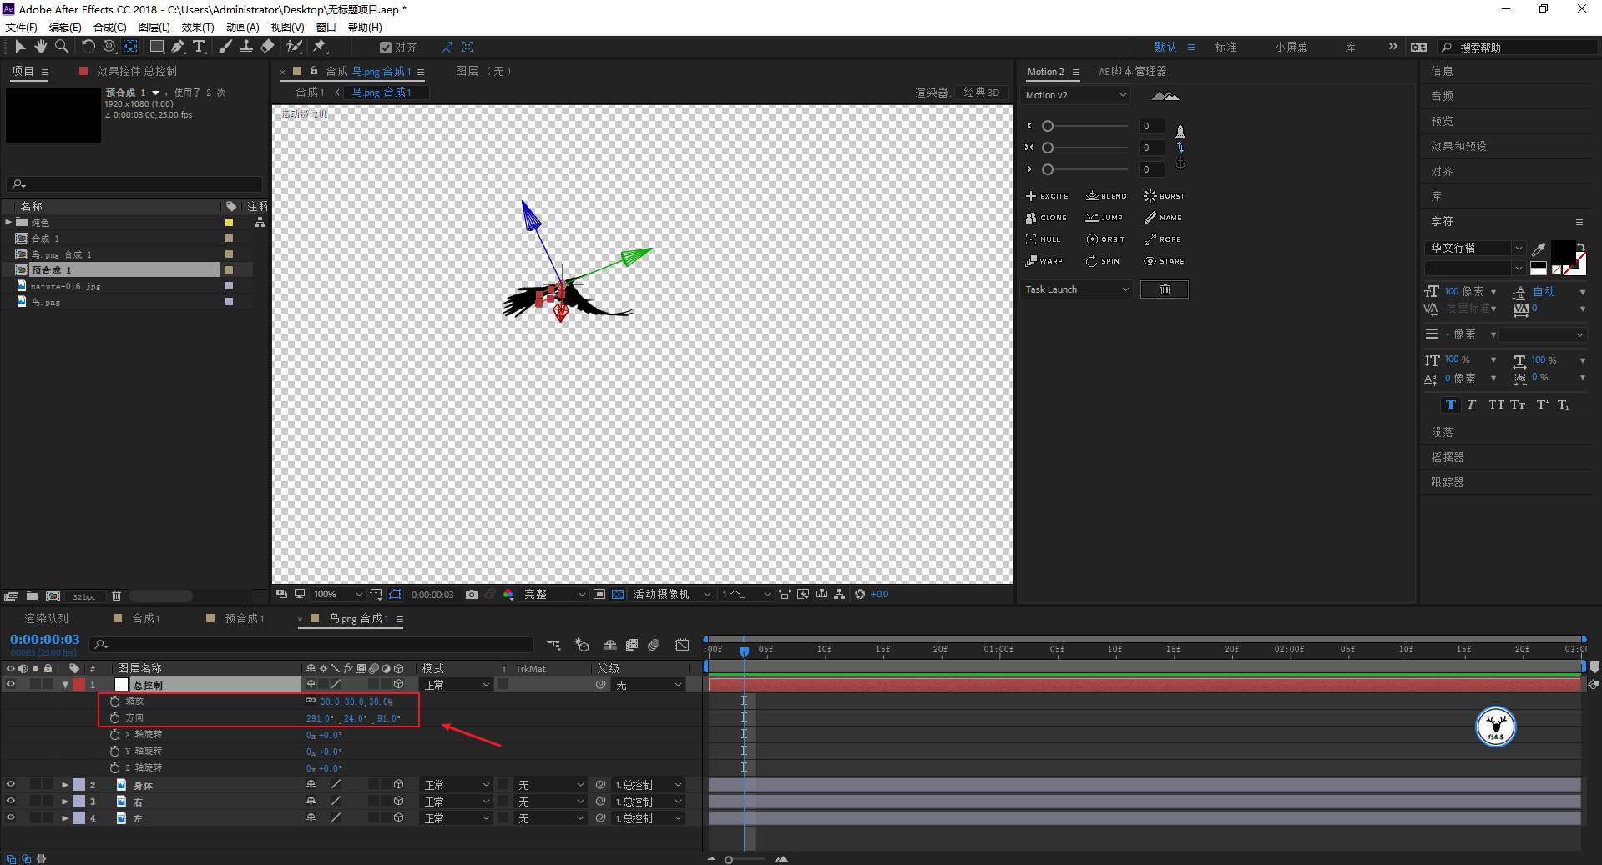Select the Hand tool in toolbar
The width and height of the screenshot is (1602, 865).
[40, 47]
